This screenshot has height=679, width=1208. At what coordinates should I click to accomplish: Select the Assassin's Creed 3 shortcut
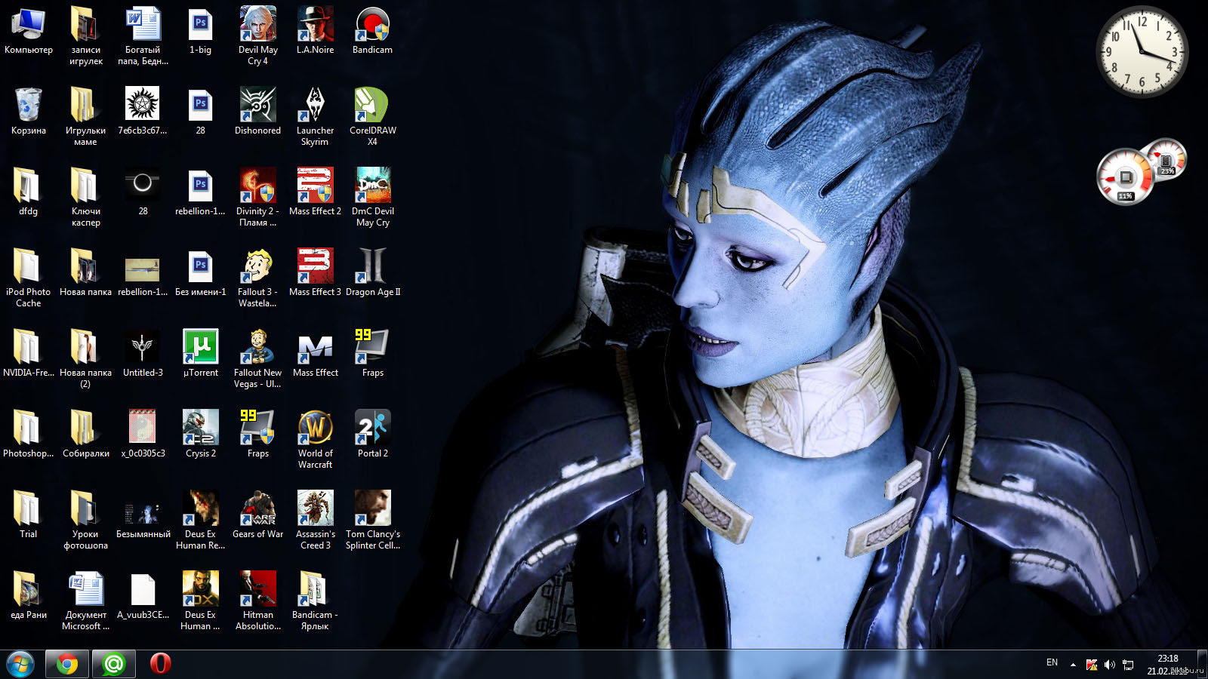point(316,520)
